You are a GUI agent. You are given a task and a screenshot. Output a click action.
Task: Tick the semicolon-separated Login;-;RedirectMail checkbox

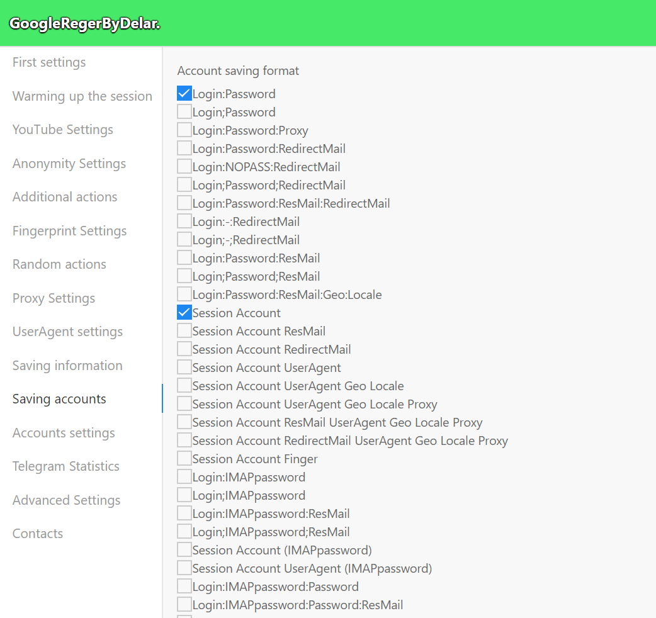pos(184,240)
